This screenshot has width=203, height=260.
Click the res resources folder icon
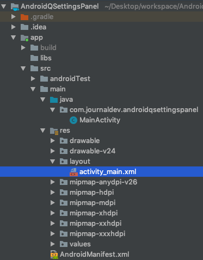coord(54,131)
